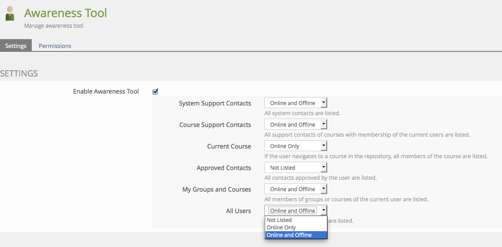Open the Course Support Contacts dropdown

(x=295, y=124)
